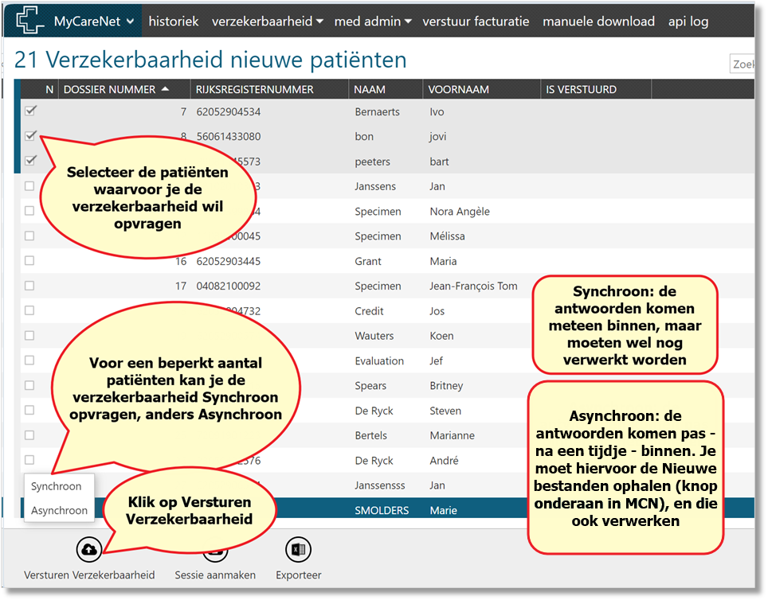Choose Synchroon from the popup menu
This screenshot has height=600, width=768.
57,486
